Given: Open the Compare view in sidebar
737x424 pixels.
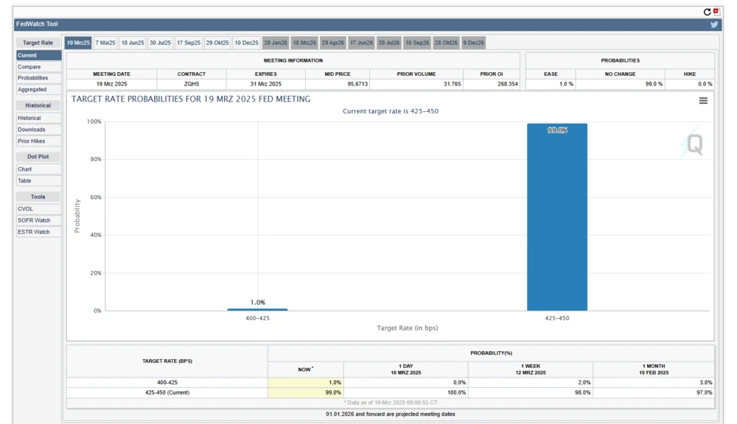Looking at the screenshot, I should [x=29, y=67].
